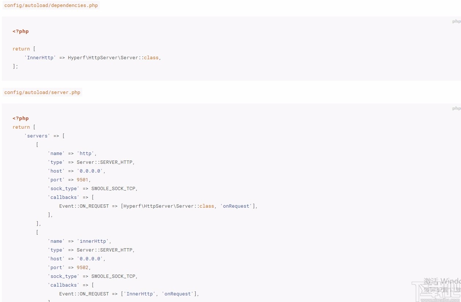461x302 pixels.
Task: Click the first 'host' => '0.0.0.0' line
Action: point(76,171)
